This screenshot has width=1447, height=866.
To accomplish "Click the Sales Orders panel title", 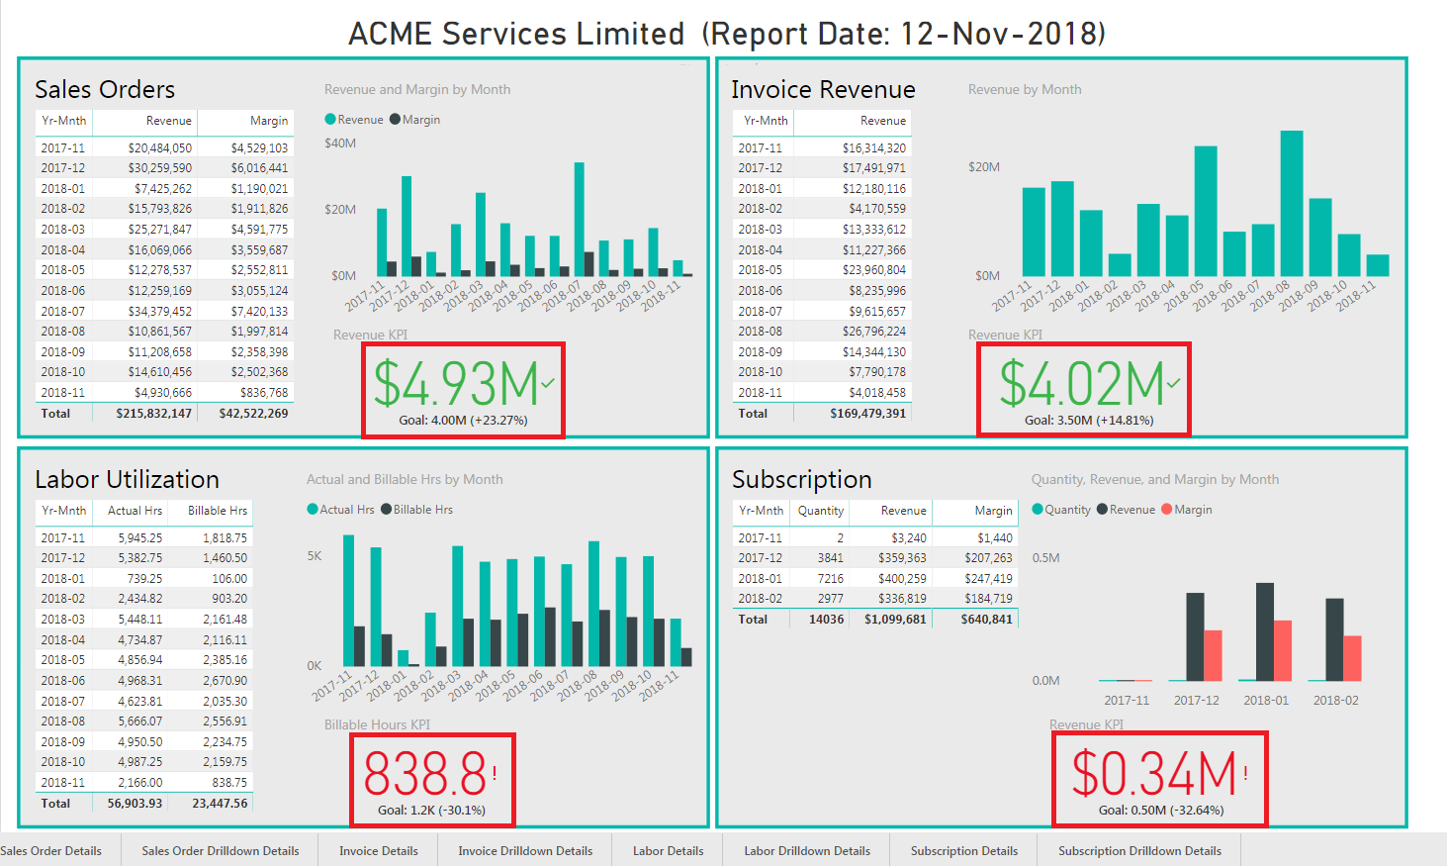I will coord(105,89).
